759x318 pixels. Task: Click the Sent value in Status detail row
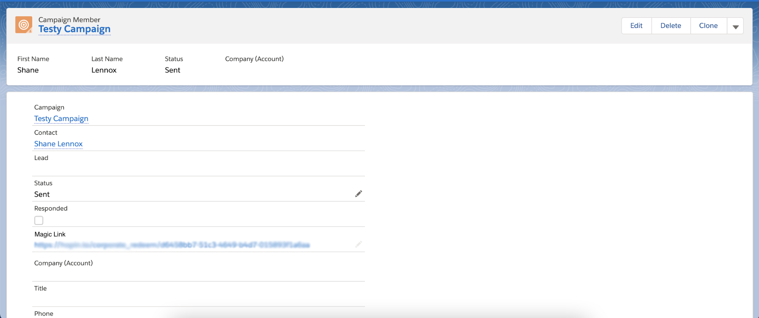[x=42, y=194]
